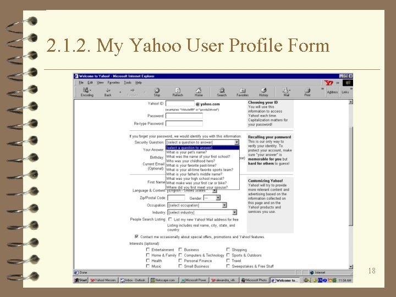
Task: Check the Personal Finance interest box
Action: coord(180,261)
